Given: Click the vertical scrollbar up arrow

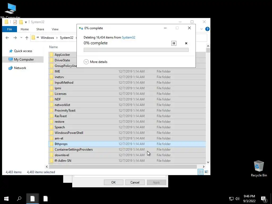Looking at the screenshot, I should (208, 46).
